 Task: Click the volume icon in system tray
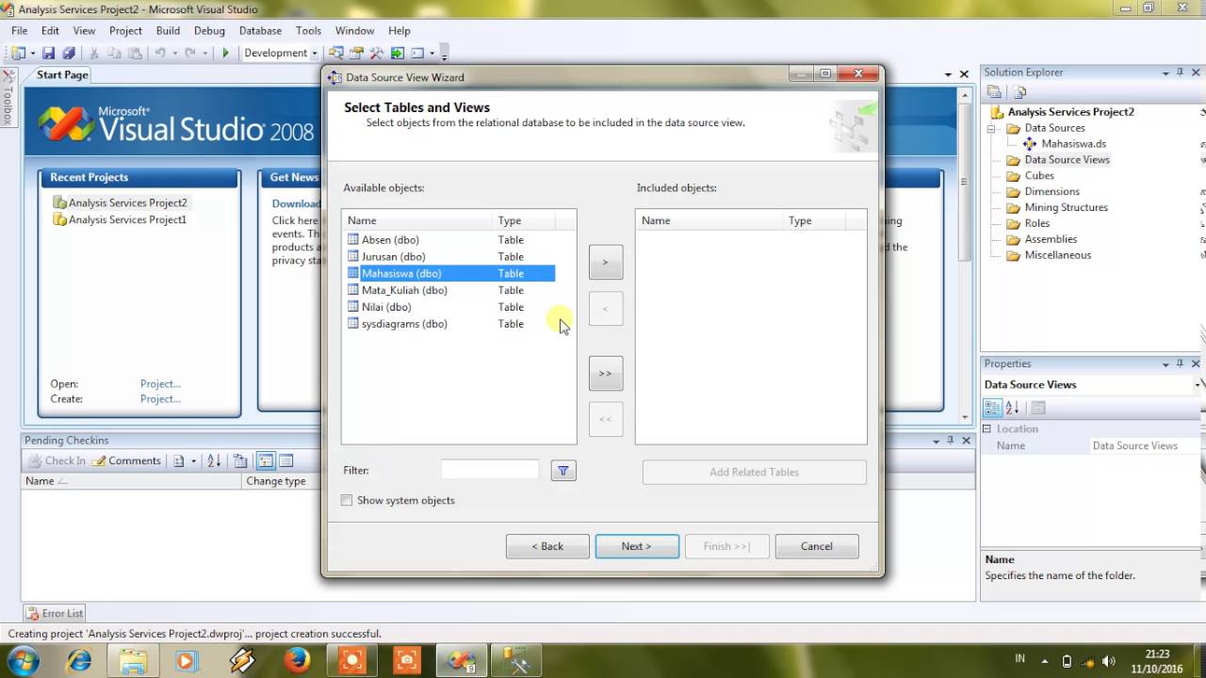pyautogui.click(x=1108, y=661)
